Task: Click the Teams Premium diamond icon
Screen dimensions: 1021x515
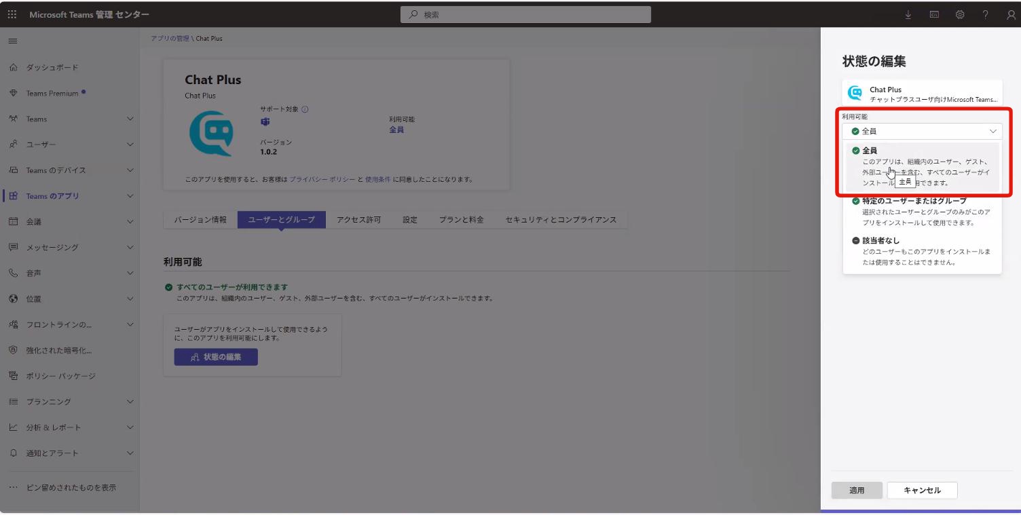Action: coord(13,93)
